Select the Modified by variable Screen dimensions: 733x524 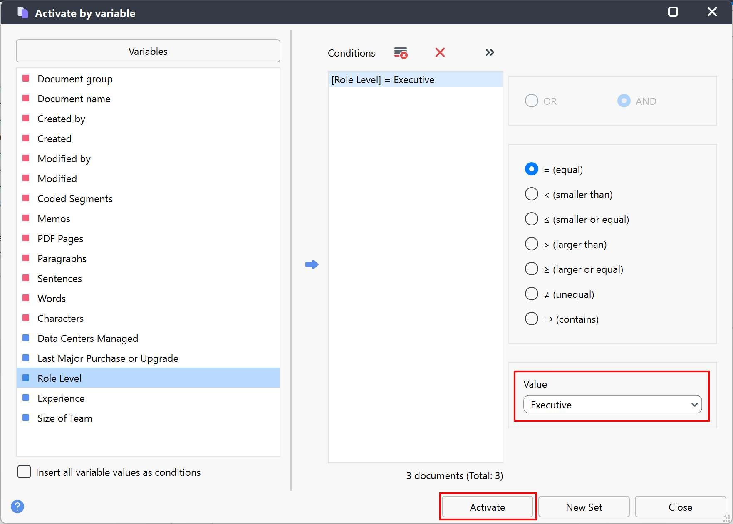point(148,158)
